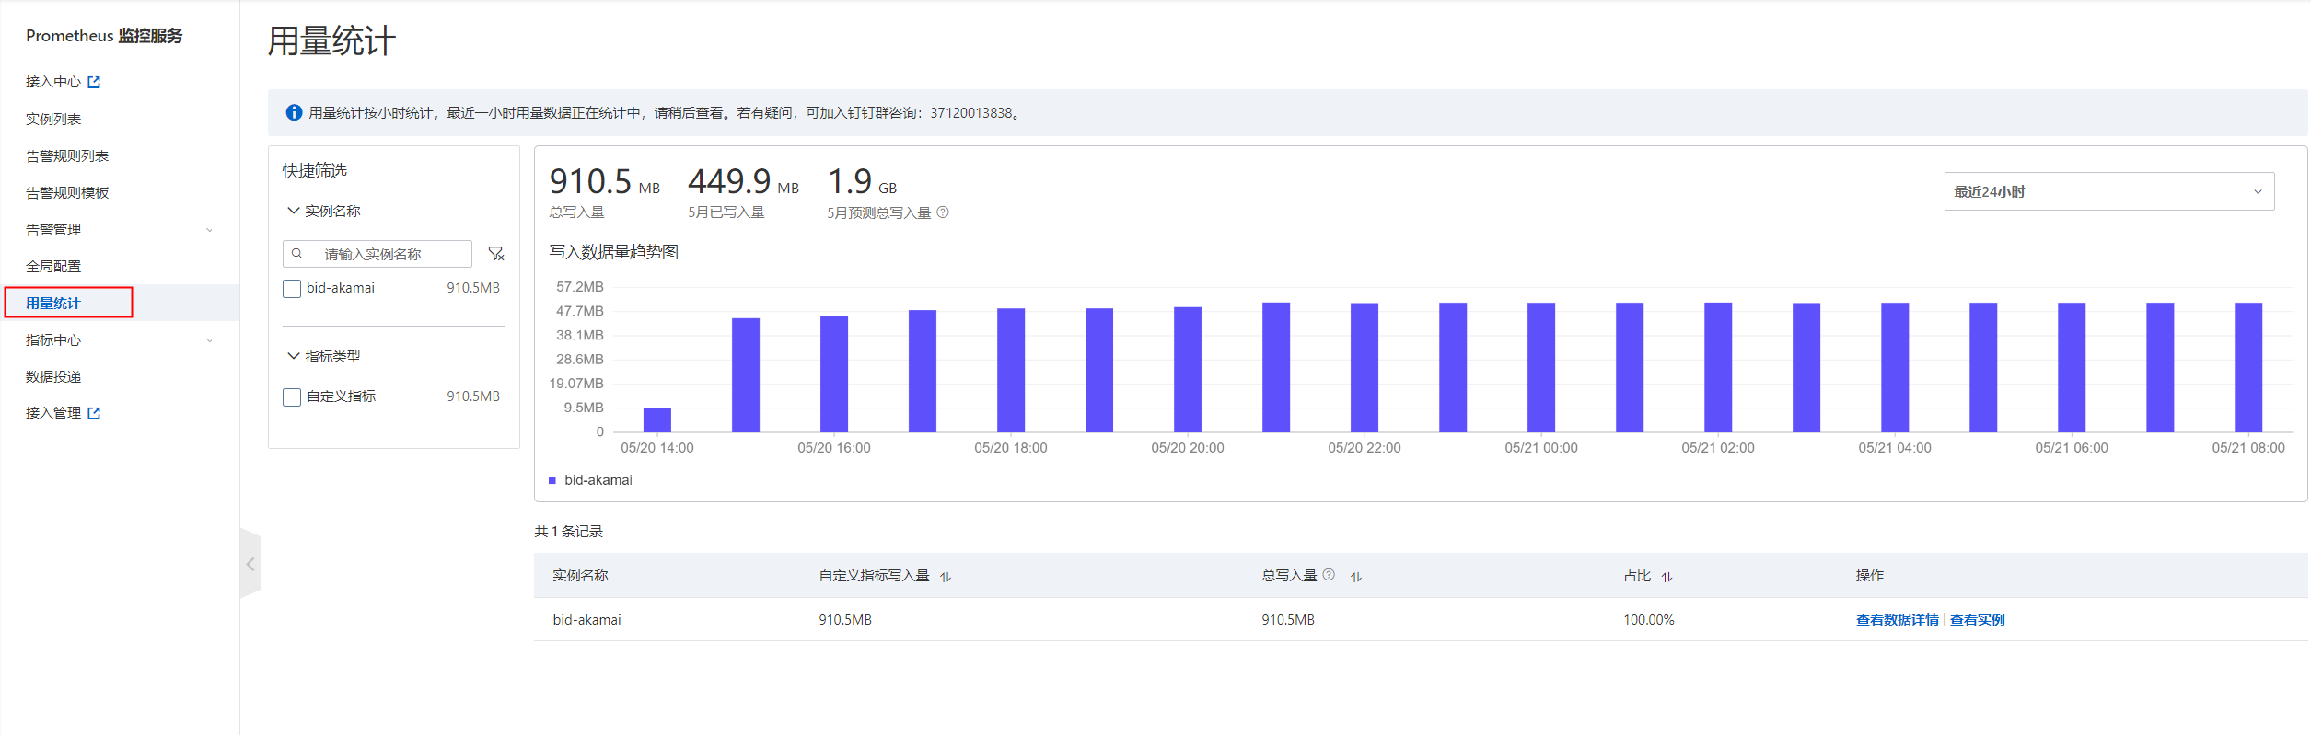
Task: Open 告警规则列表 in the sidebar
Action: click(67, 155)
